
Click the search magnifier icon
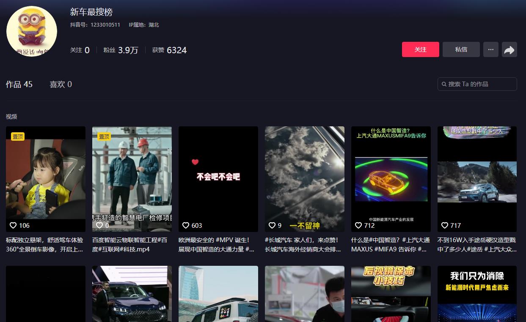tap(444, 84)
